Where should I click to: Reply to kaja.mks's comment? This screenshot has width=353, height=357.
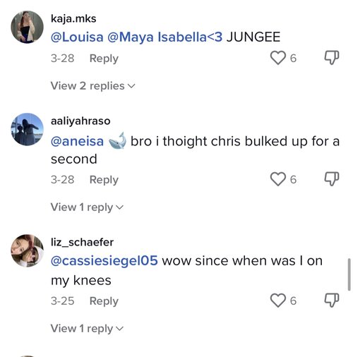click(104, 59)
